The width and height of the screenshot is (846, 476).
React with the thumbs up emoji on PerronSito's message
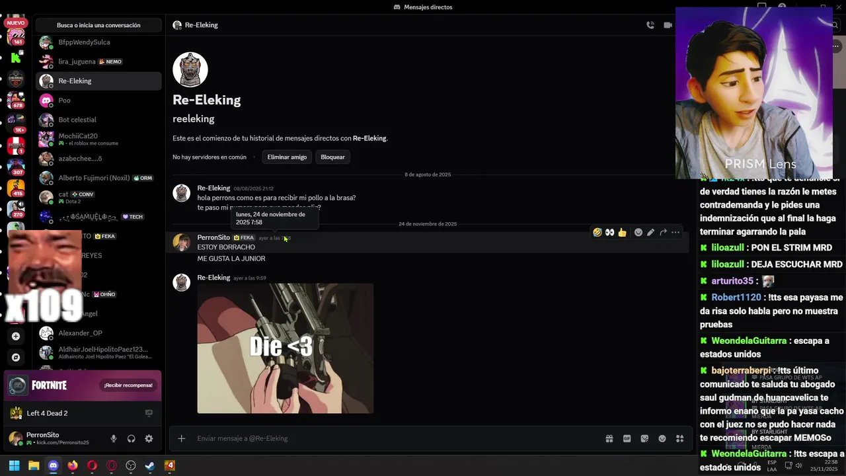pyautogui.click(x=623, y=232)
